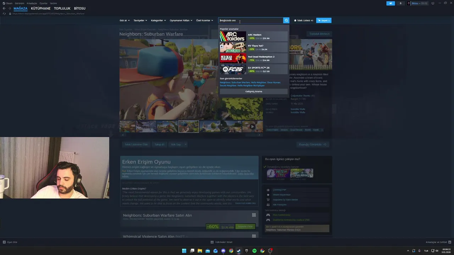
Task: Open the Paladins similar game thumbnail
Action: coord(301,173)
